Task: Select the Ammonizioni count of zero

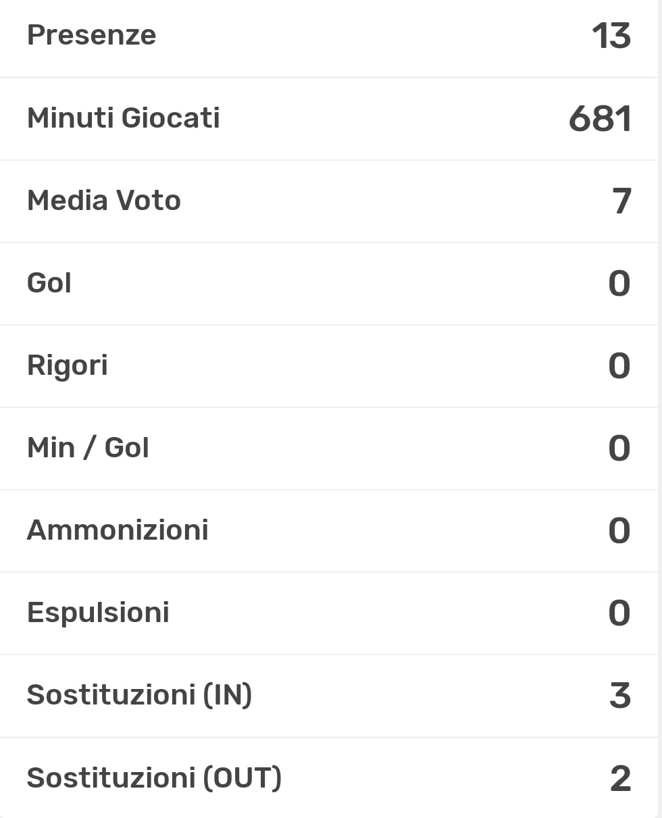Action: (x=619, y=531)
